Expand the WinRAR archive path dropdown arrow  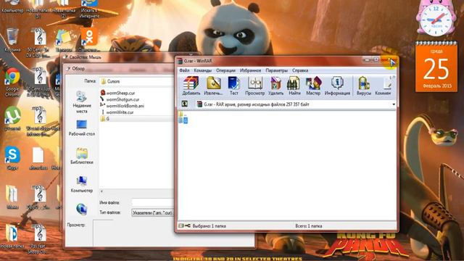pyautogui.click(x=393, y=104)
